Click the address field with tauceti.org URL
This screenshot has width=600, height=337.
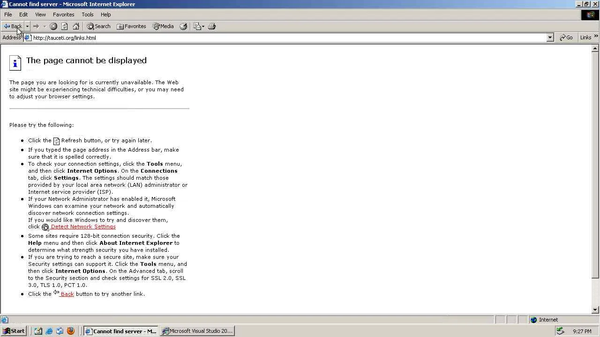tap(289, 38)
